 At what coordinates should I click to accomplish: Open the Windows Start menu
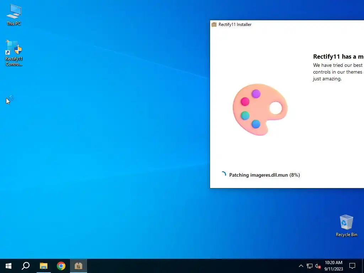point(9,266)
